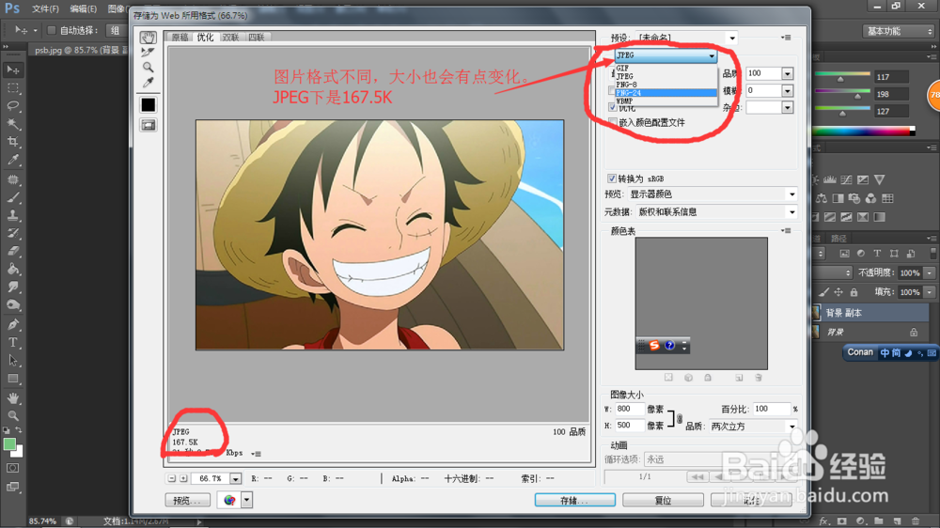Open the quality value 100 dropdown arrow
This screenshot has height=528, width=940.
click(x=787, y=73)
